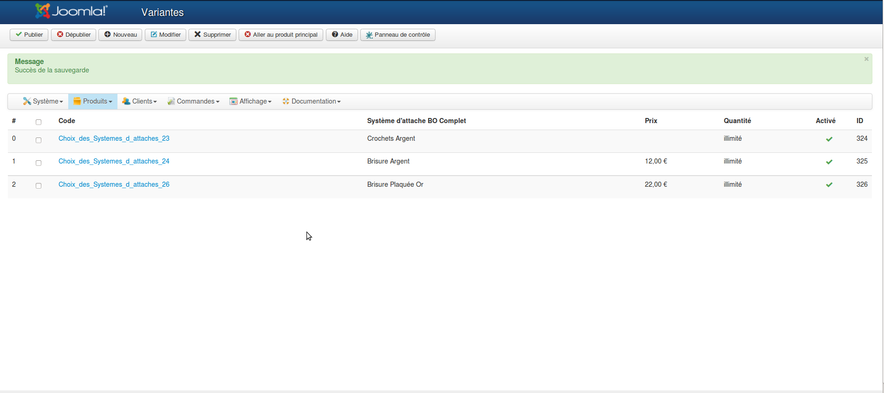
Task: Click the 22,00 € price cell
Action: [x=656, y=184]
